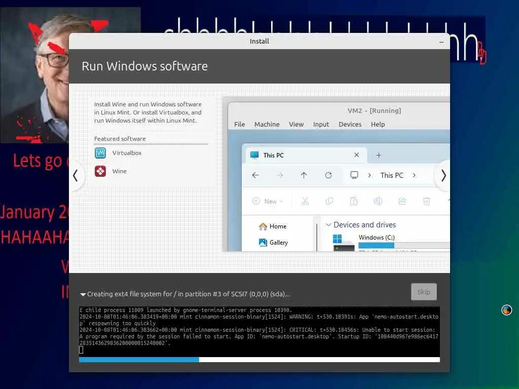The width and height of the screenshot is (519, 389).
Task: Click the Creating ext4 file system status text
Action: 189,294
